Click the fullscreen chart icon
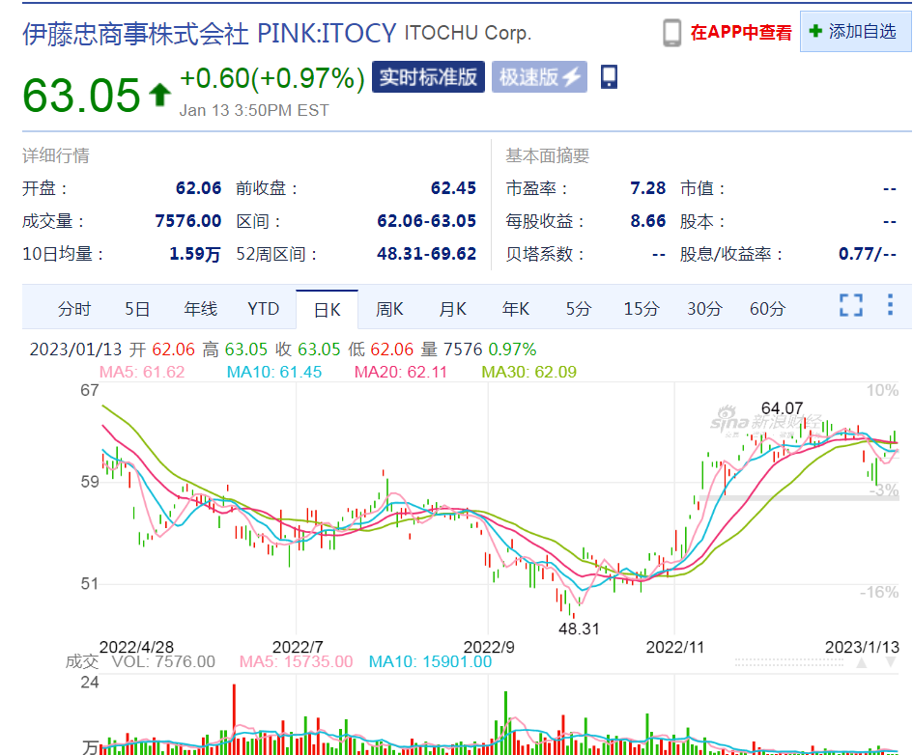 [x=851, y=305]
